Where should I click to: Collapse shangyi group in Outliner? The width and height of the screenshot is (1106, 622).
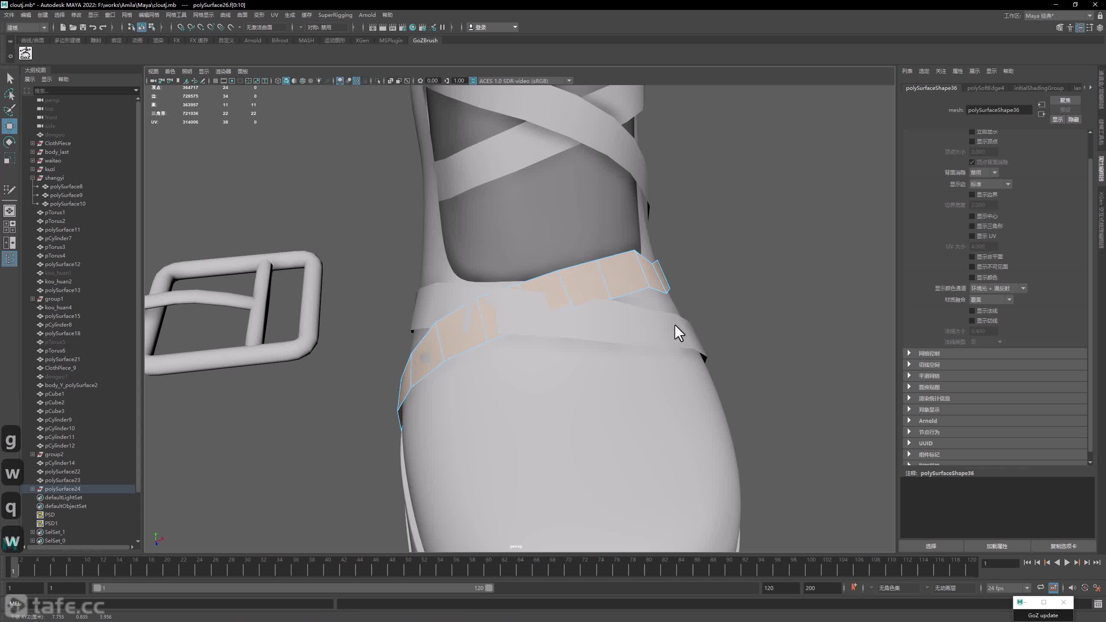coord(32,178)
